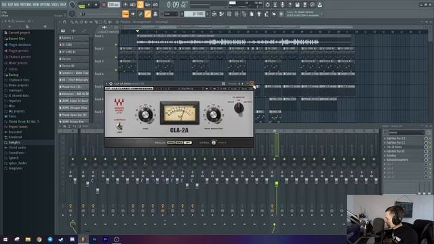Expand the Samples folder in browser
This screenshot has height=244, width=434.
[x=14, y=142]
